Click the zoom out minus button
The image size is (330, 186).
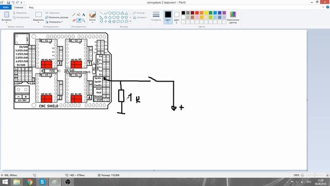point(302,175)
